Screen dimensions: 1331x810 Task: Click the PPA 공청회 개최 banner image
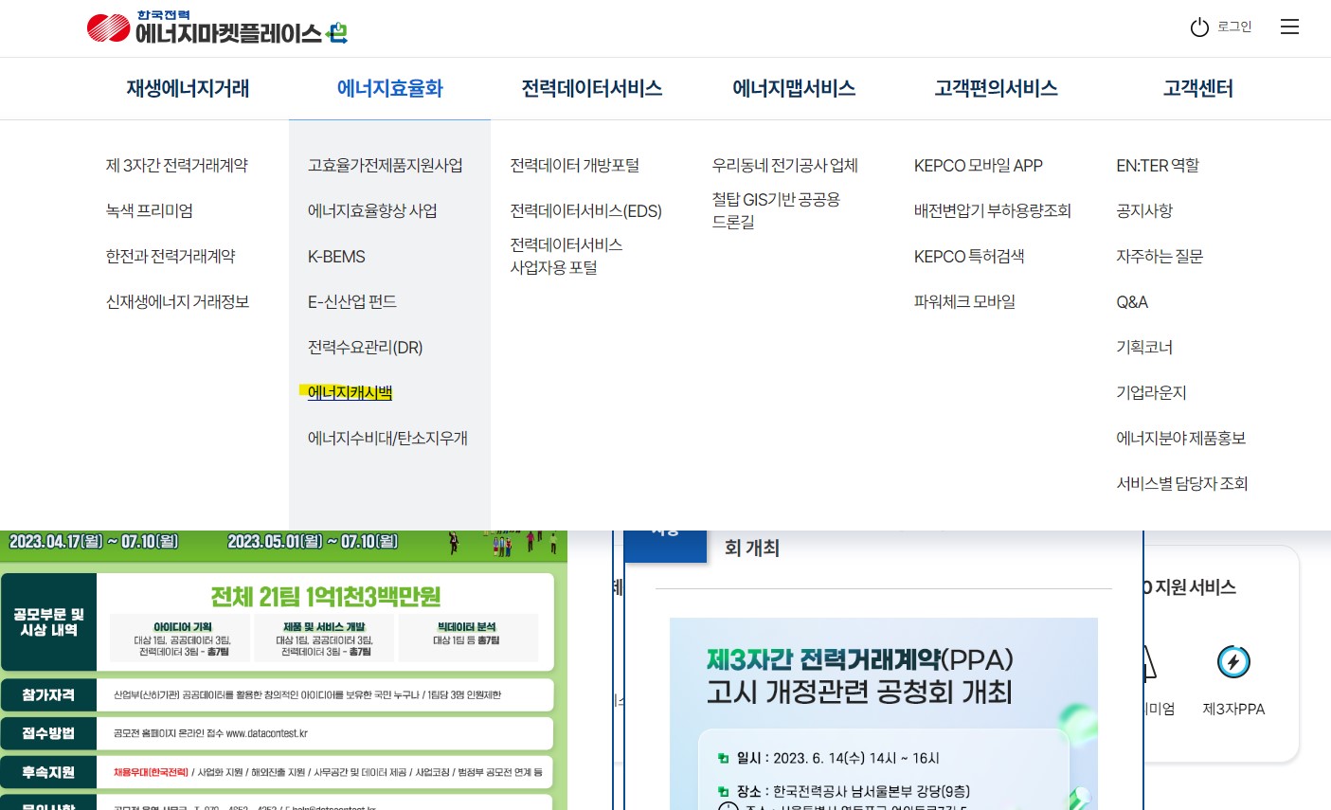click(883, 713)
